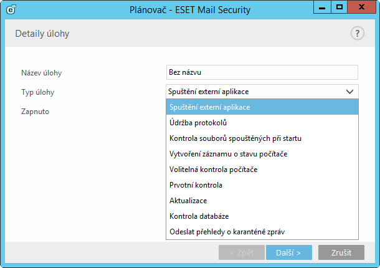Click the Typ úlohy combo box field
This screenshot has height=268, width=380.
coord(262,92)
